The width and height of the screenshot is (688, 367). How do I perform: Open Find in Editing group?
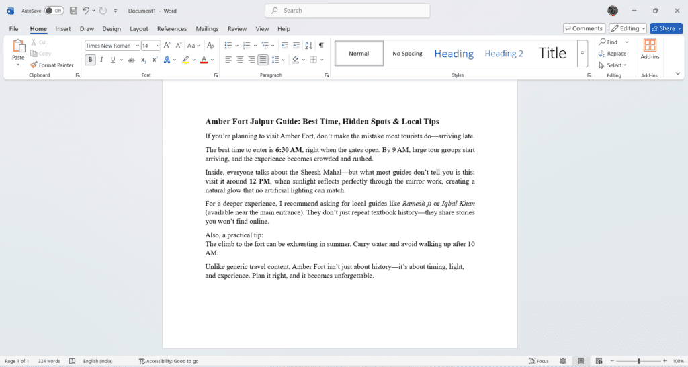coord(609,42)
